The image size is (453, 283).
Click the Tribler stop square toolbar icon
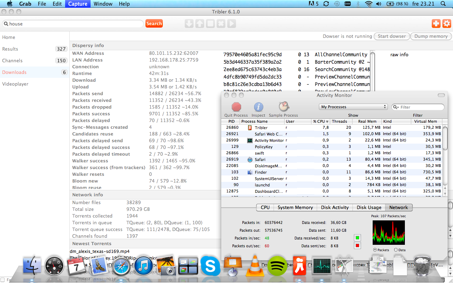click(210, 24)
